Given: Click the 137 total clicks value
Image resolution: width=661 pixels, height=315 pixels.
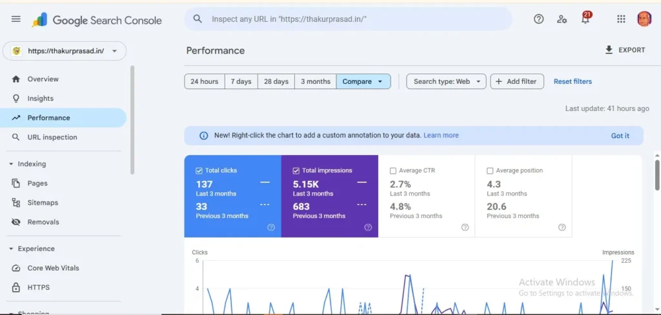Looking at the screenshot, I should pos(204,184).
